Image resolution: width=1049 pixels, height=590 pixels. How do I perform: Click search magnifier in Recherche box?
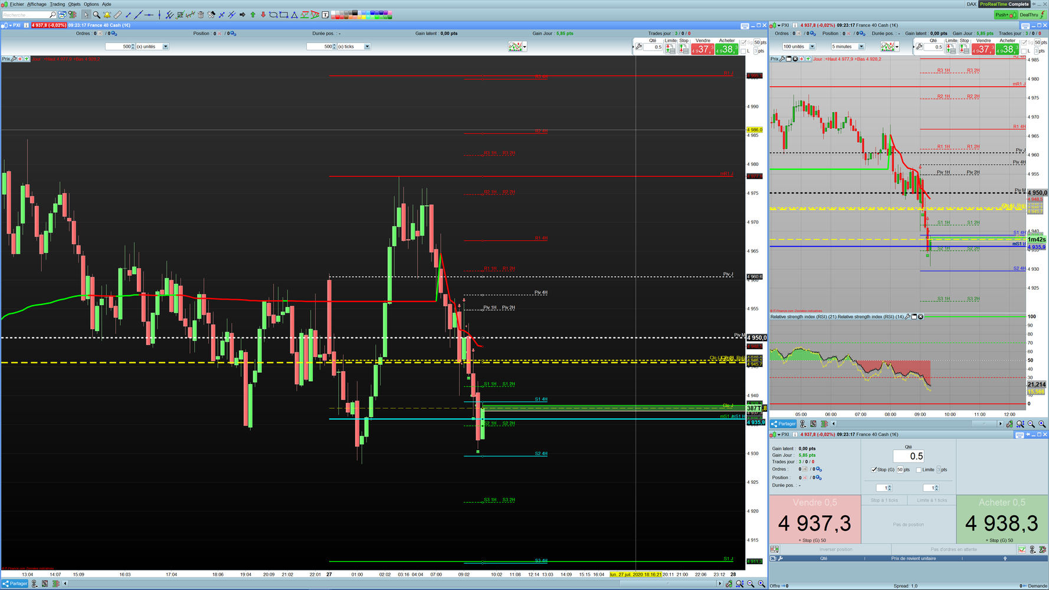(53, 15)
